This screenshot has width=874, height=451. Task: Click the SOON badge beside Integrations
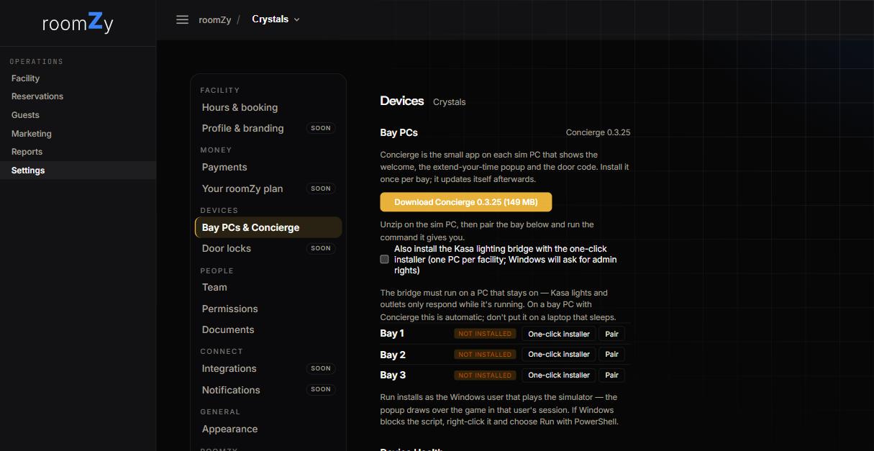click(321, 368)
